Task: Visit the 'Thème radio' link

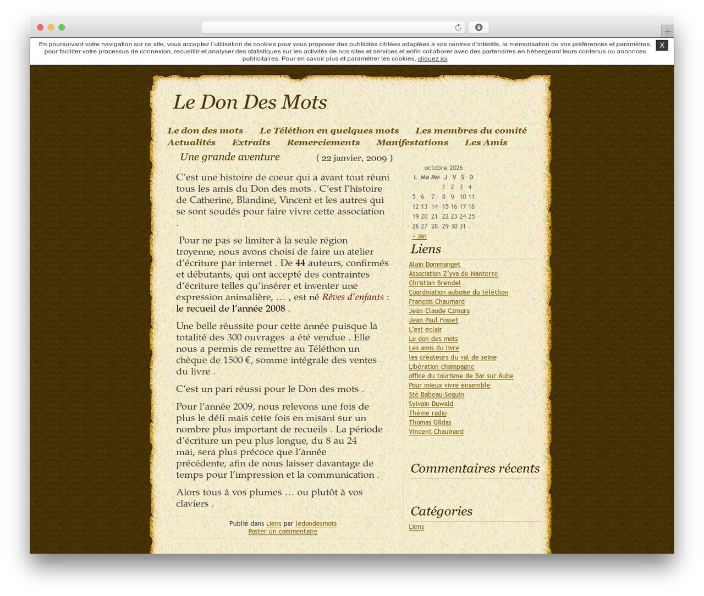Action: pyautogui.click(x=427, y=414)
